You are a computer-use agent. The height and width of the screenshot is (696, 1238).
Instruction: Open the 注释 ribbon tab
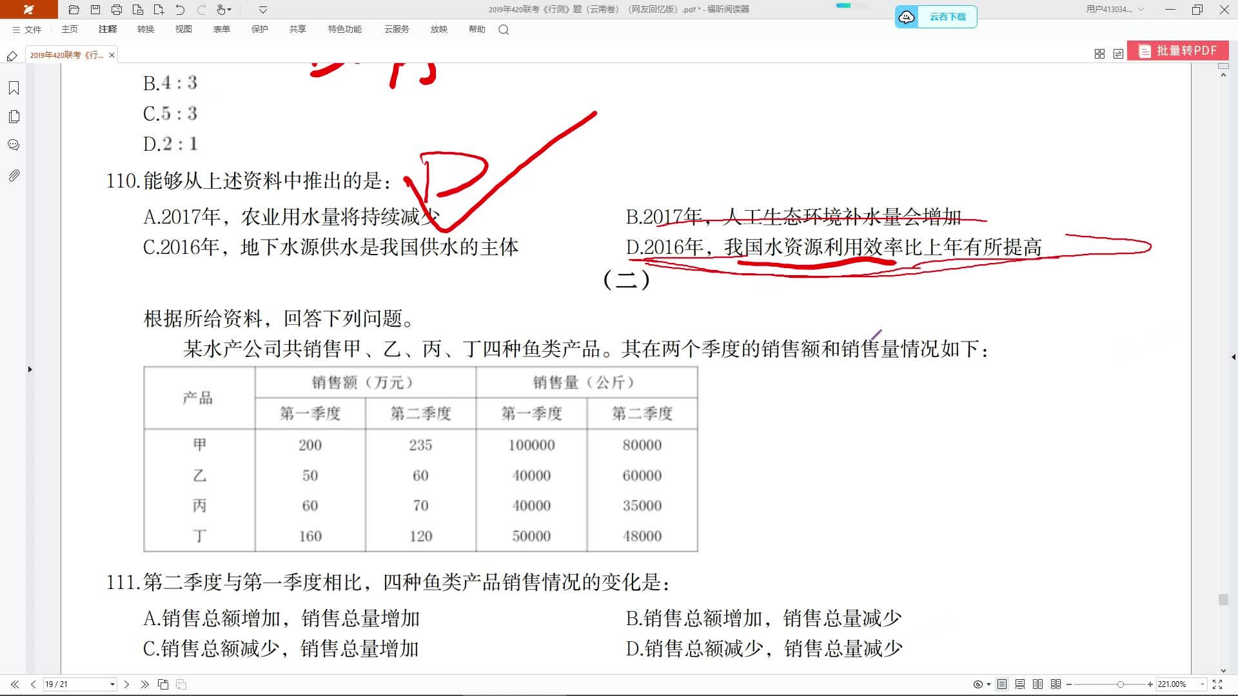[108, 30]
